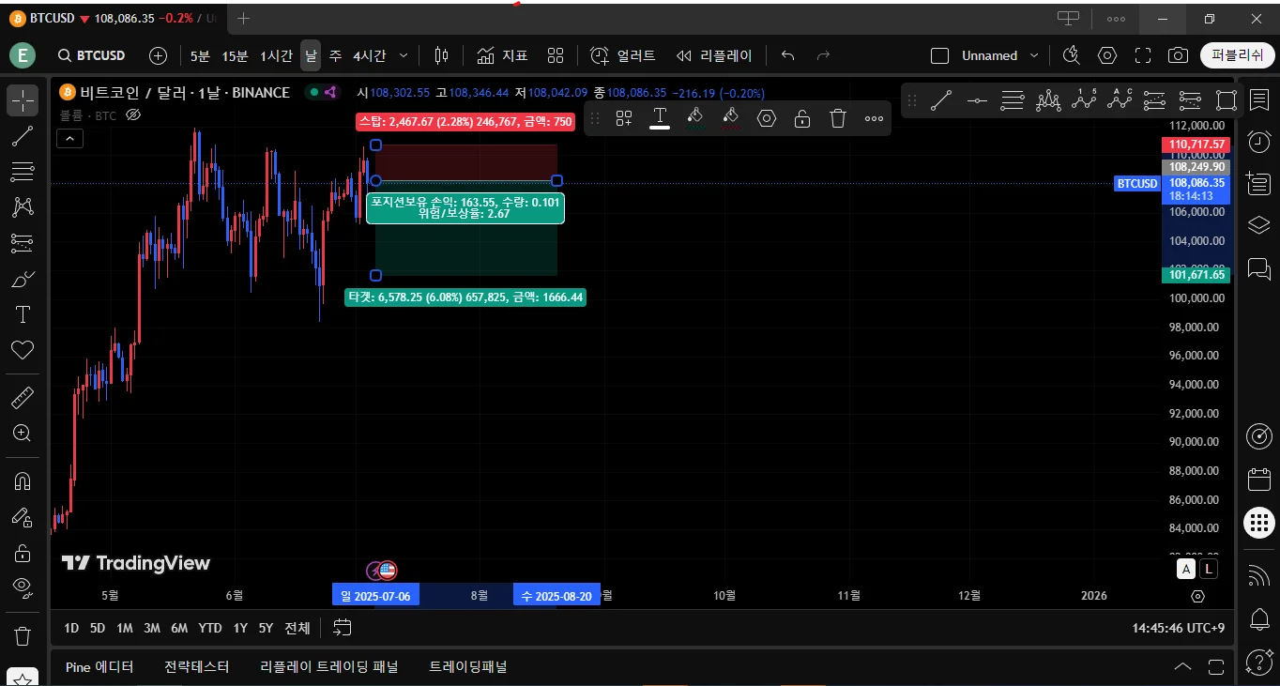Open the notifications bell in right sidebar
Screen dimensions: 1280x686
coord(1258,619)
